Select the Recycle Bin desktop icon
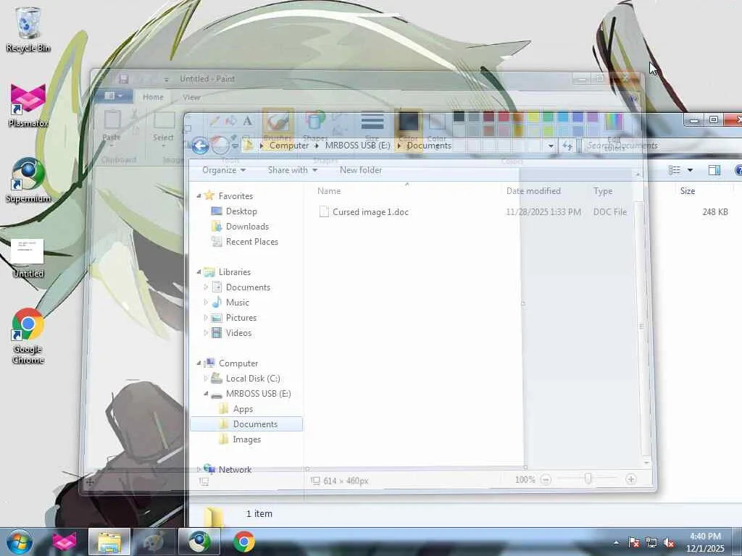The image size is (742, 556). pos(28,29)
